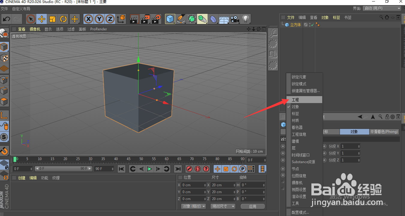The height and width of the screenshot is (216, 405).
Task: Select the Rotate tool in top toolbar
Action: click(x=63, y=19)
